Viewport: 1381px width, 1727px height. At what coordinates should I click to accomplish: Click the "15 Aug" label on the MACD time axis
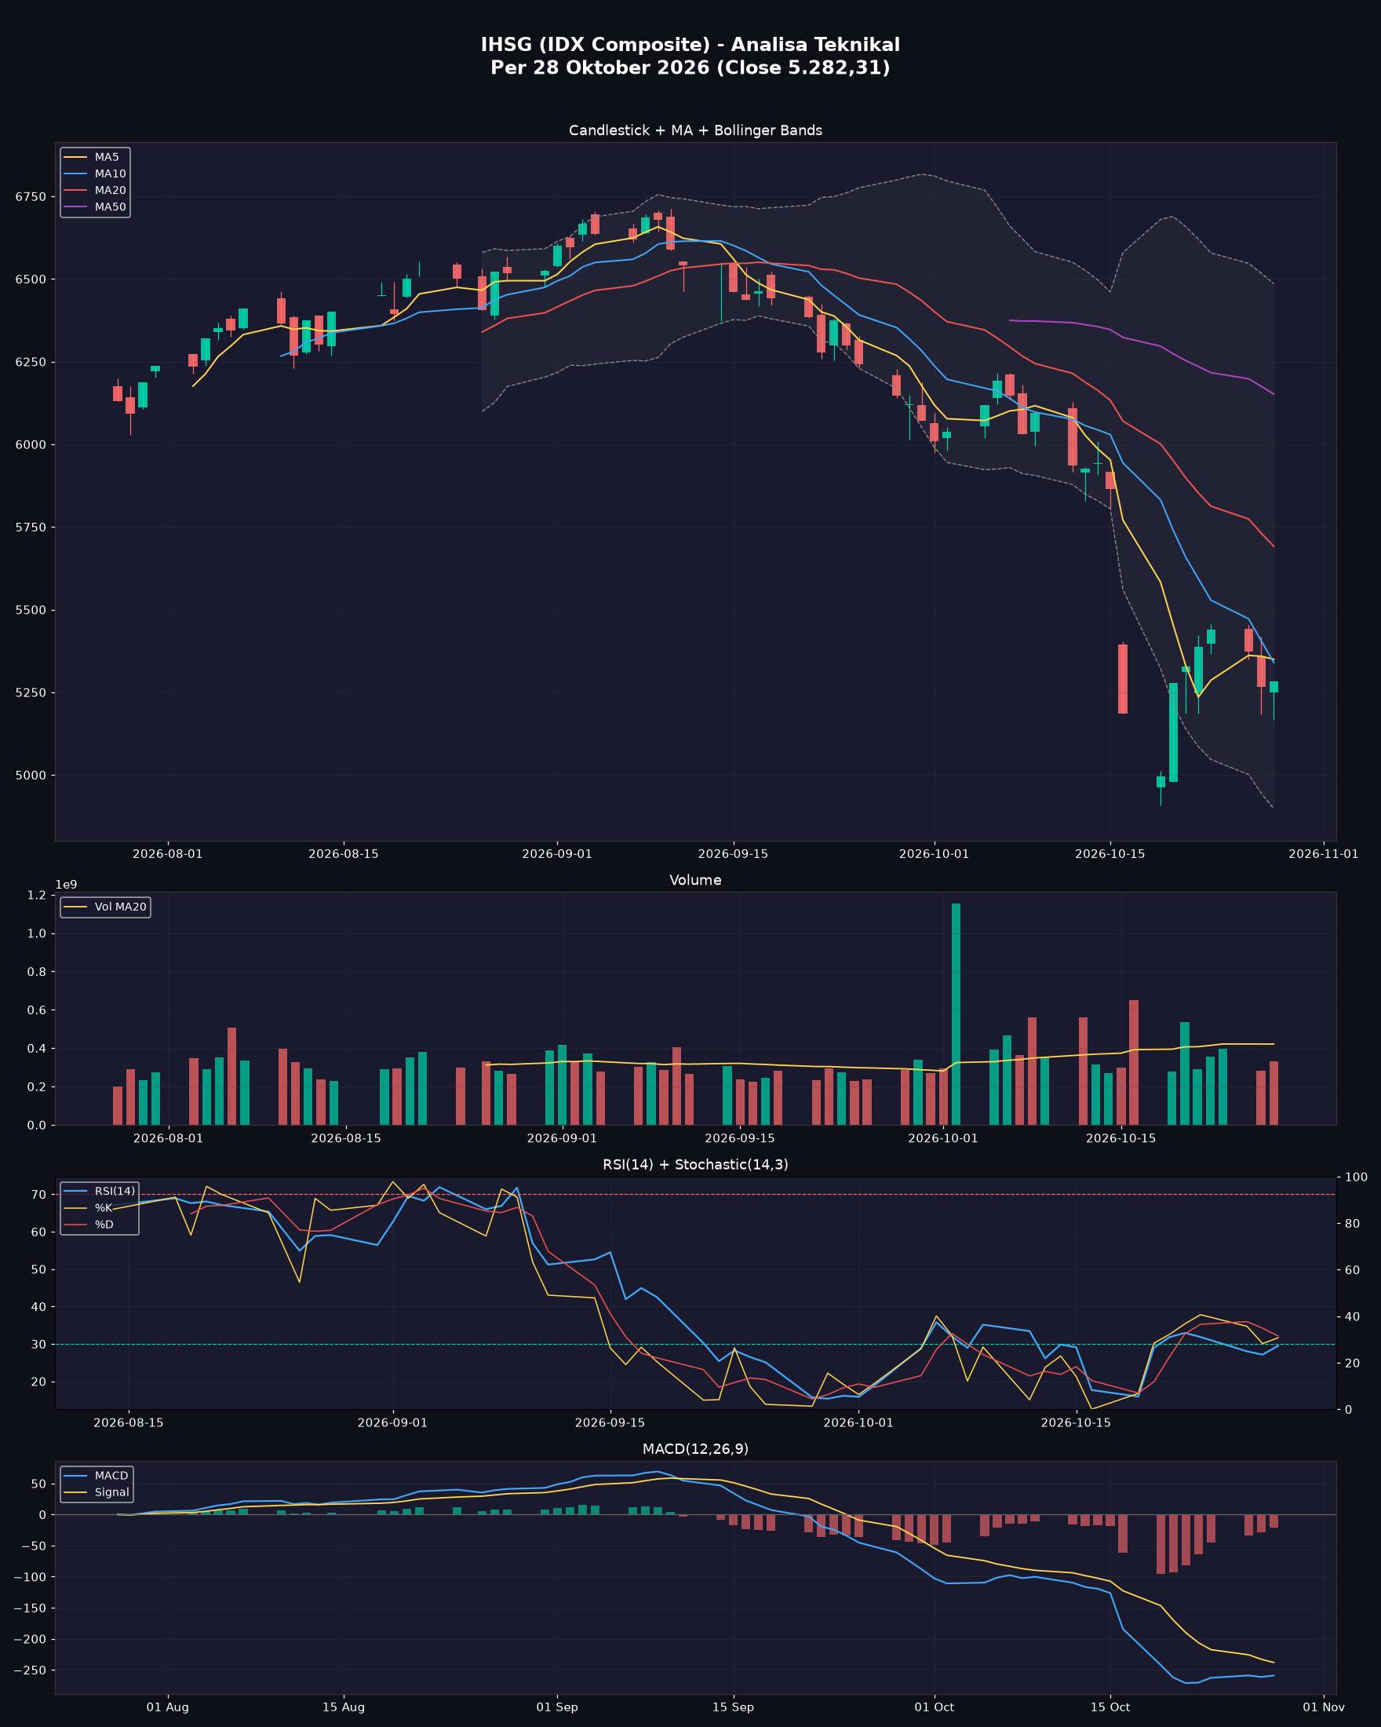point(344,1707)
